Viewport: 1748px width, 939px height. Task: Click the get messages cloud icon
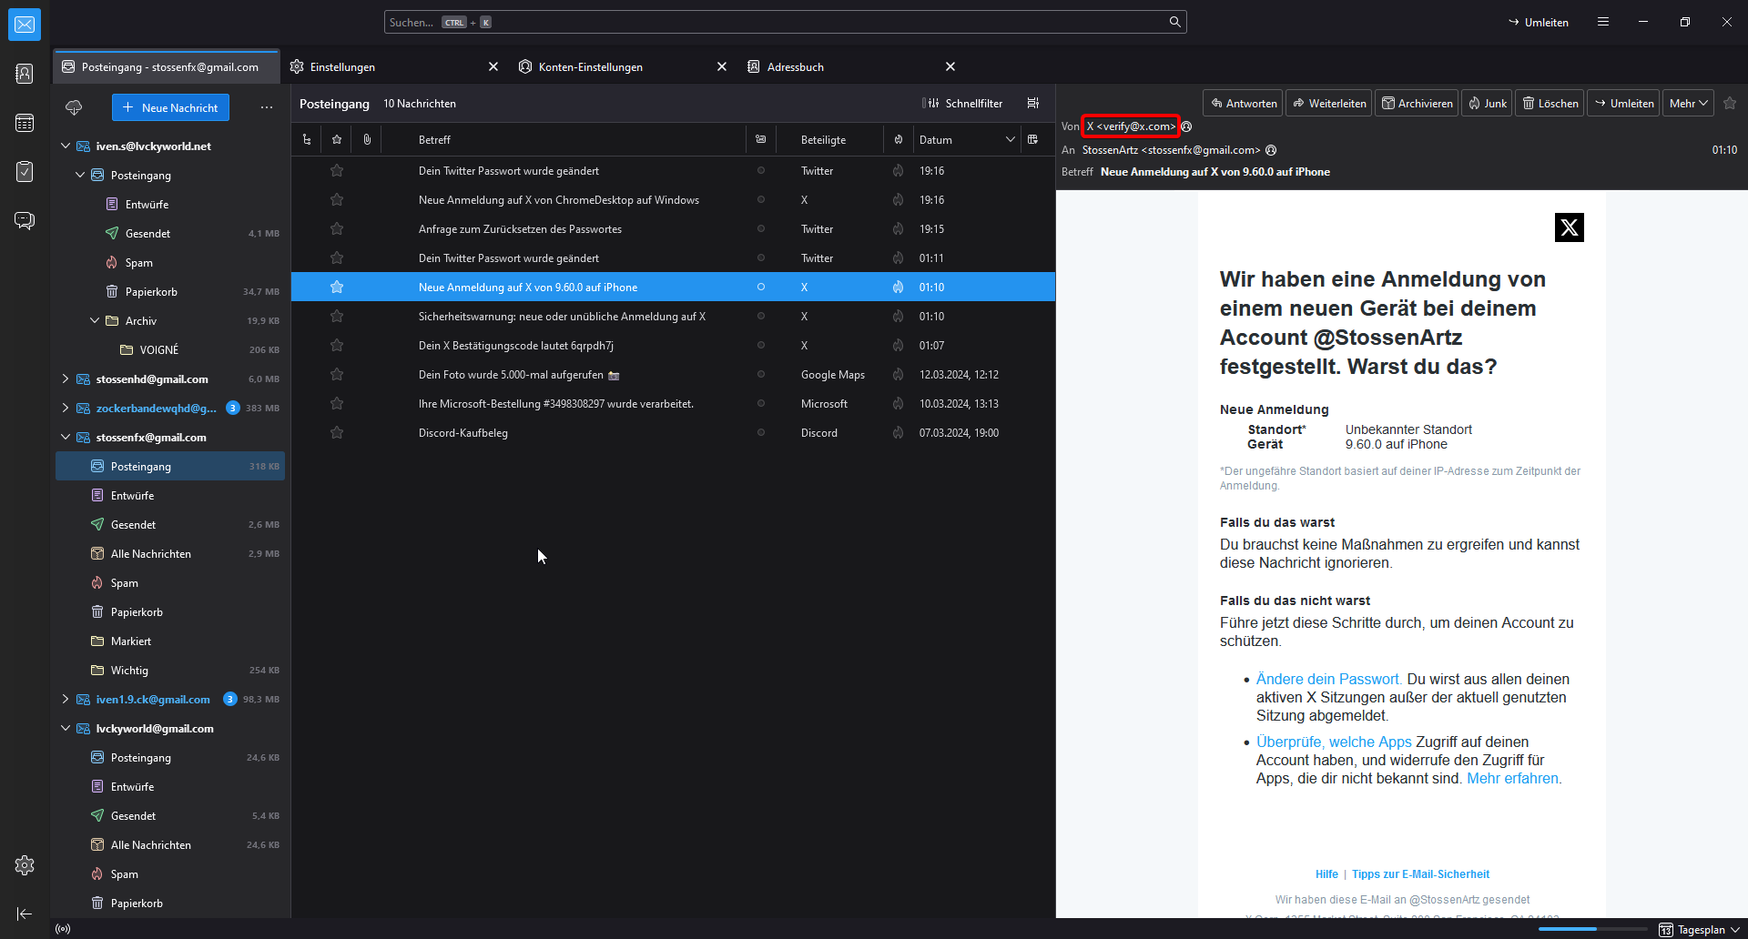[x=74, y=107]
